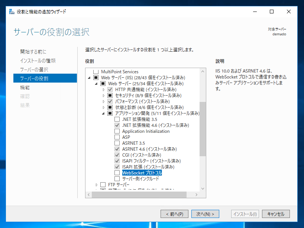Collapse the アプリケーション開発 node
The image size is (304, 228).
[103, 113]
